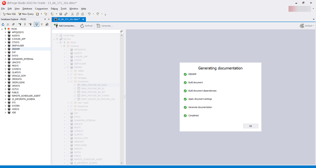Toggle the Cover Page checkbox
This screenshot has width=316, height=168.
tap(57, 36)
